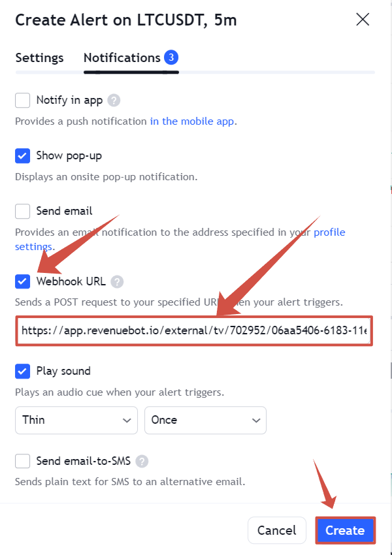This screenshot has height=555, width=392.
Task: Switch to the Settings tab
Action: click(39, 57)
